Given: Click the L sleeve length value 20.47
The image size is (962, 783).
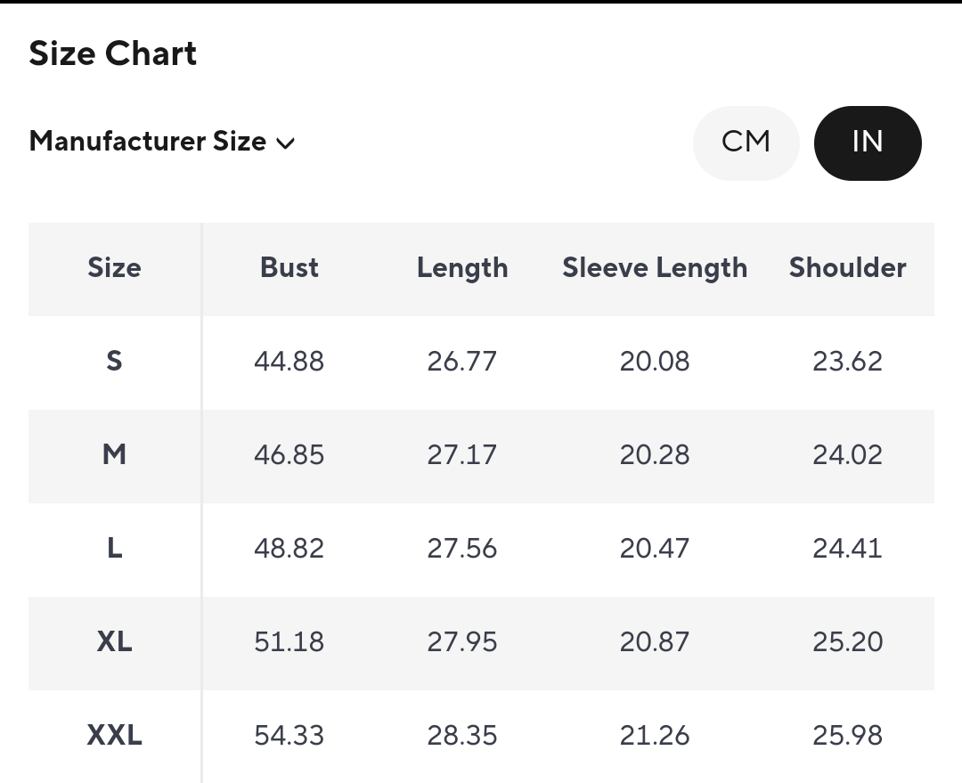Looking at the screenshot, I should click(x=655, y=549).
